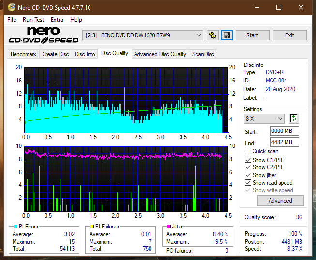Uncheck Show C2/PIF checkbox
This screenshot has width=316, height=260.
(248, 167)
